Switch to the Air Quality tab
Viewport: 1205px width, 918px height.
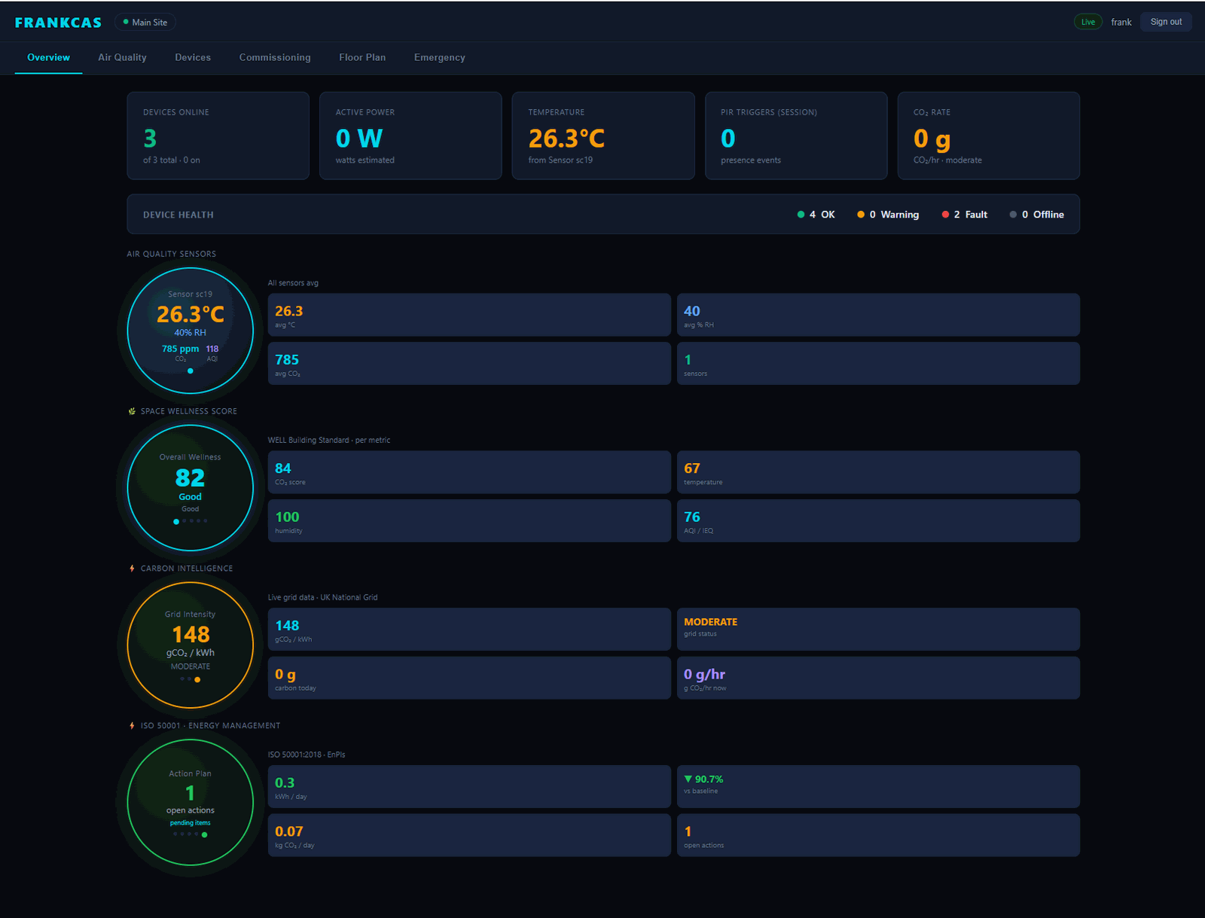coord(122,57)
